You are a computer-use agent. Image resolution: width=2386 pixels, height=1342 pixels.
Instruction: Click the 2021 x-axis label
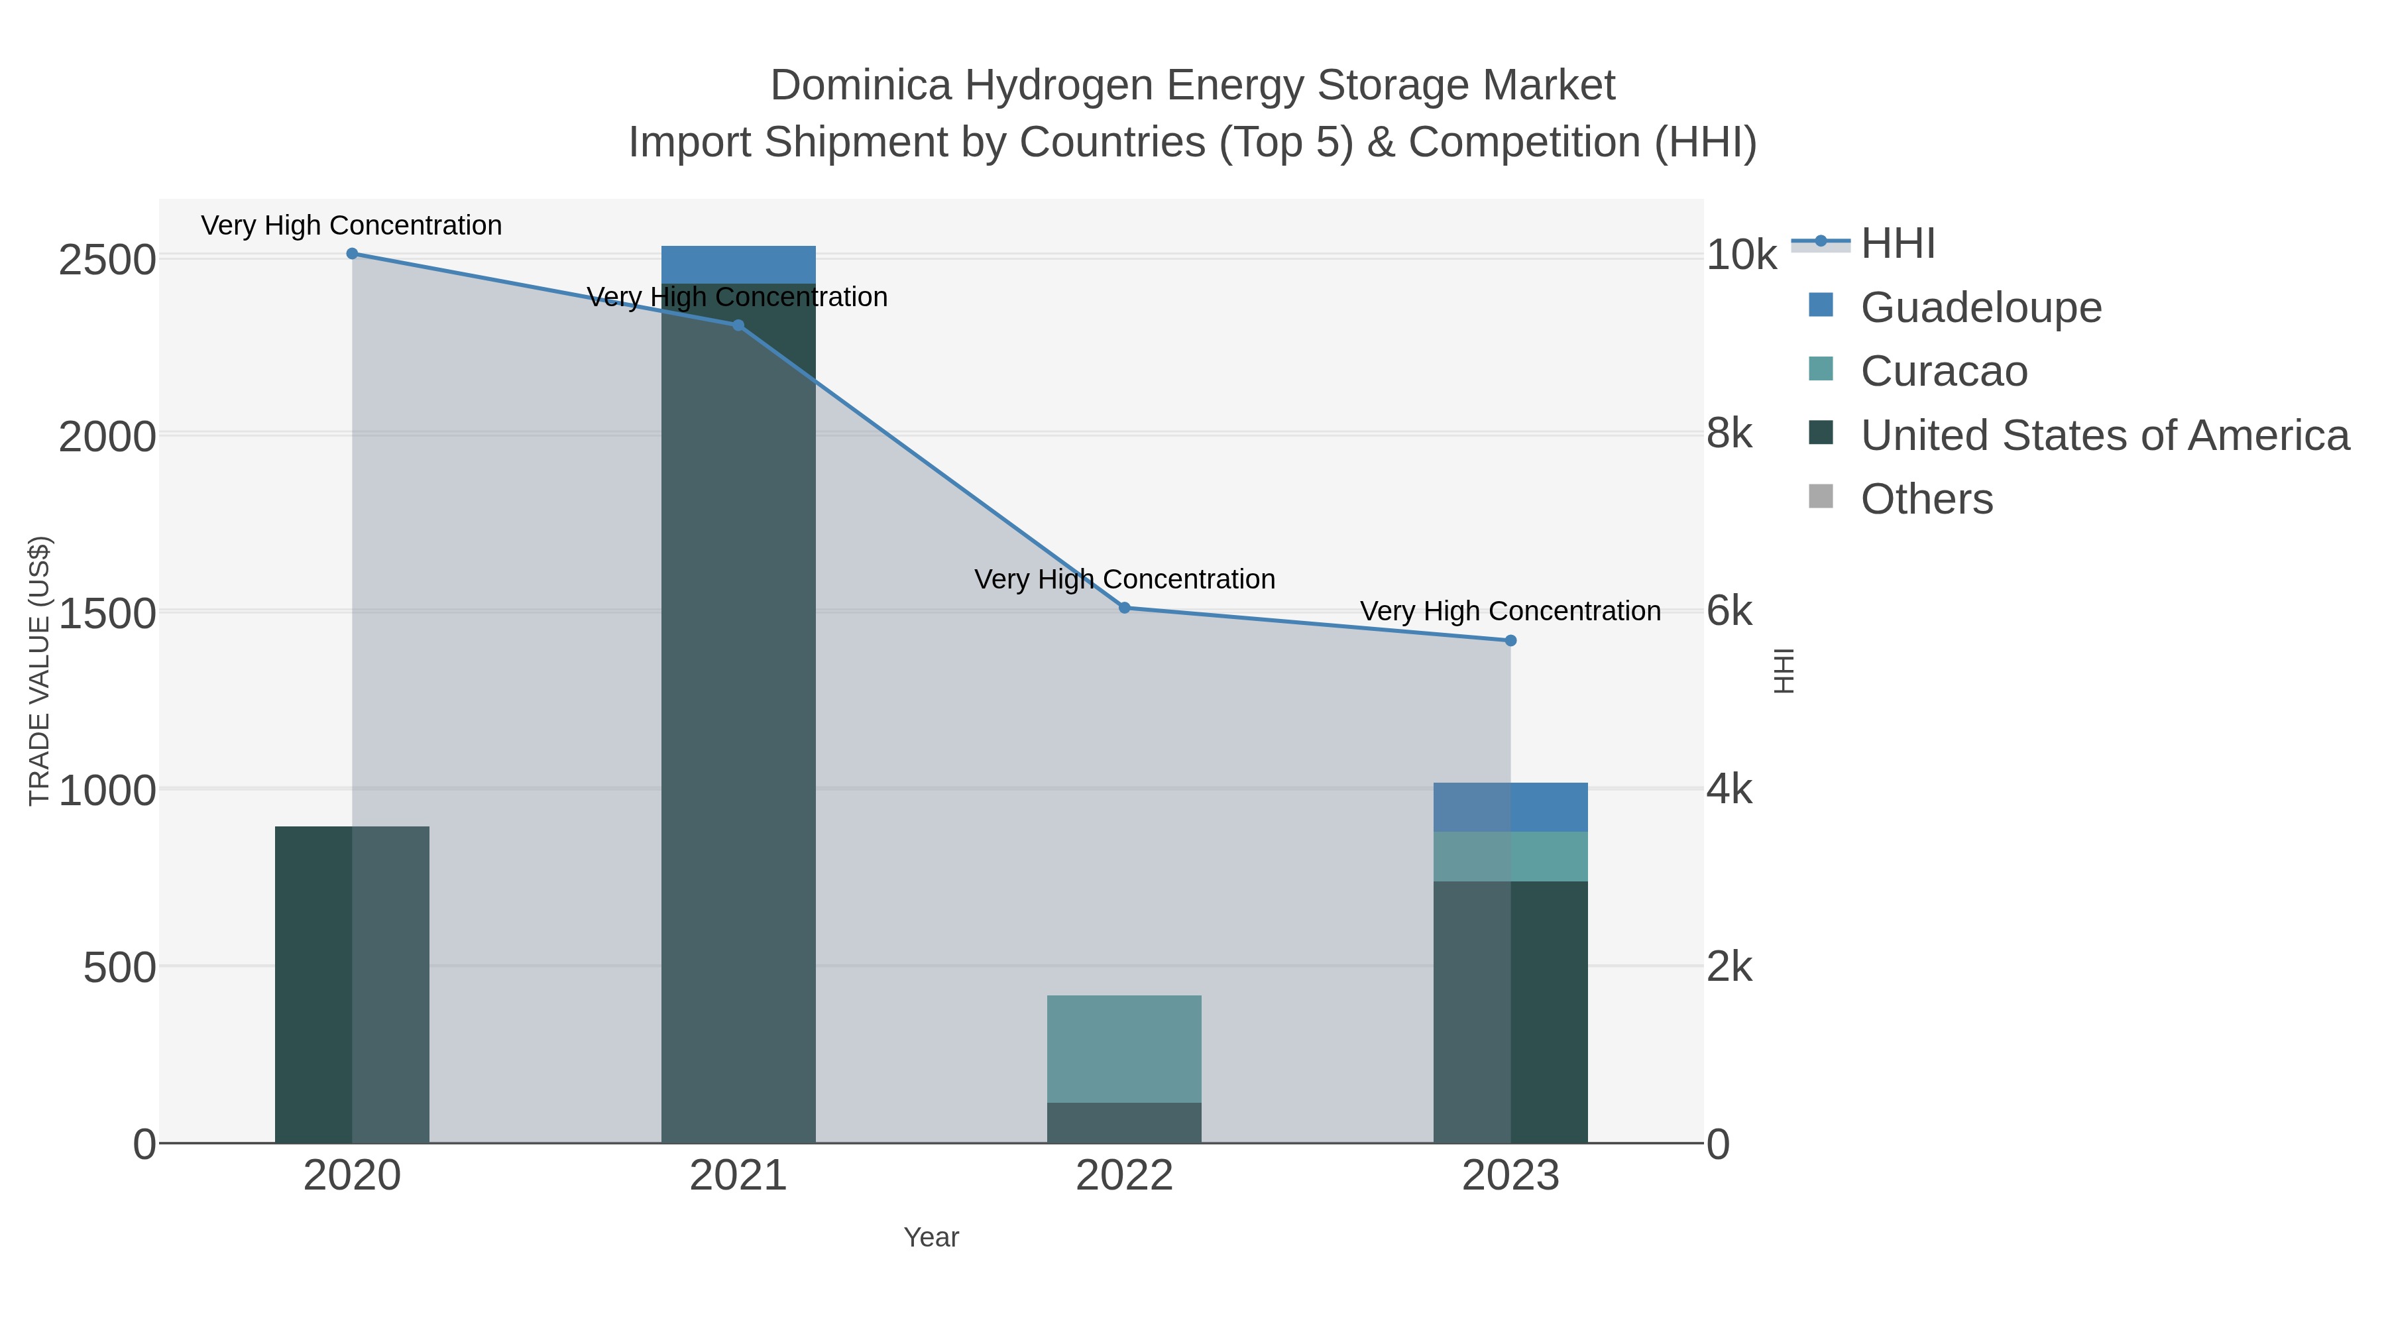pyautogui.click(x=738, y=1176)
